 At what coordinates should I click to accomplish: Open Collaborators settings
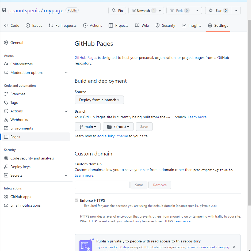(36, 64)
